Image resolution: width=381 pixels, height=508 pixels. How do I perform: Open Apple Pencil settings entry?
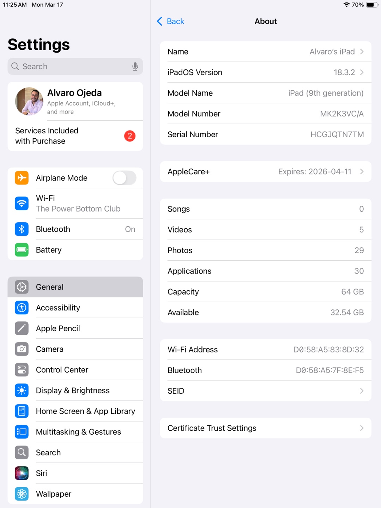click(75, 328)
